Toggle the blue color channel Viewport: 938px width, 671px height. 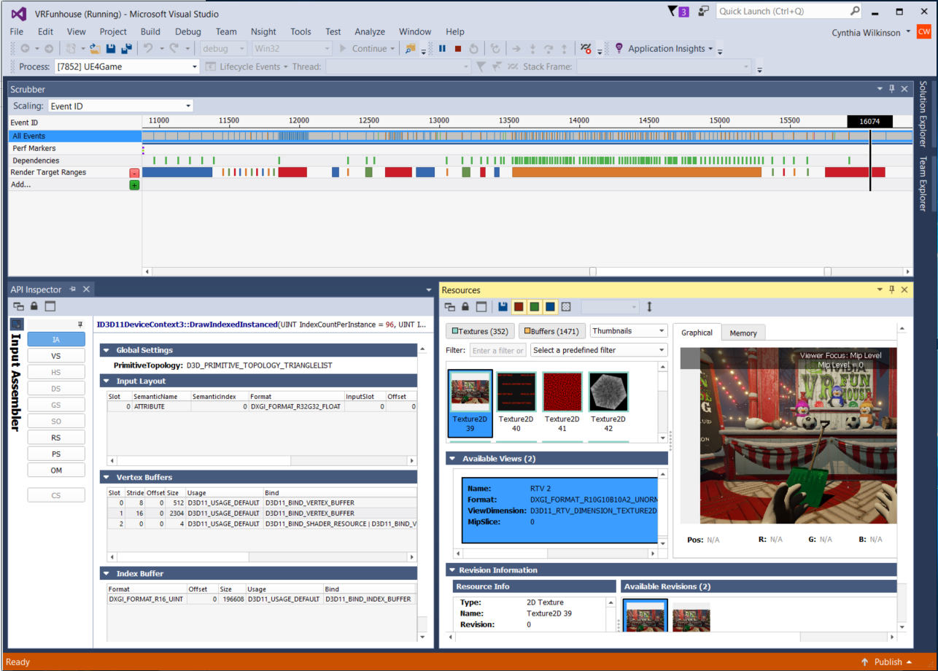(550, 307)
